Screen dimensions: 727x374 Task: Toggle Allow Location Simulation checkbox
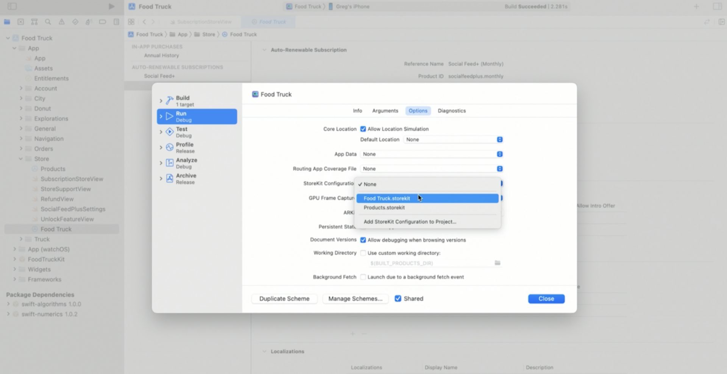click(x=363, y=129)
